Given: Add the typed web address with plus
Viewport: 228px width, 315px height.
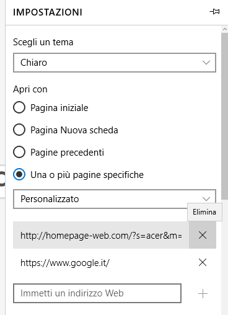Looking at the screenshot, I should point(203,293).
